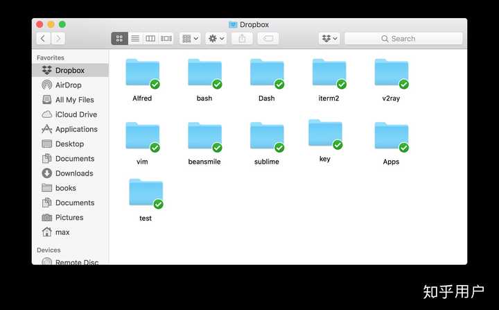Select the vim folder icon
This screenshot has width=499, height=310.
point(142,137)
